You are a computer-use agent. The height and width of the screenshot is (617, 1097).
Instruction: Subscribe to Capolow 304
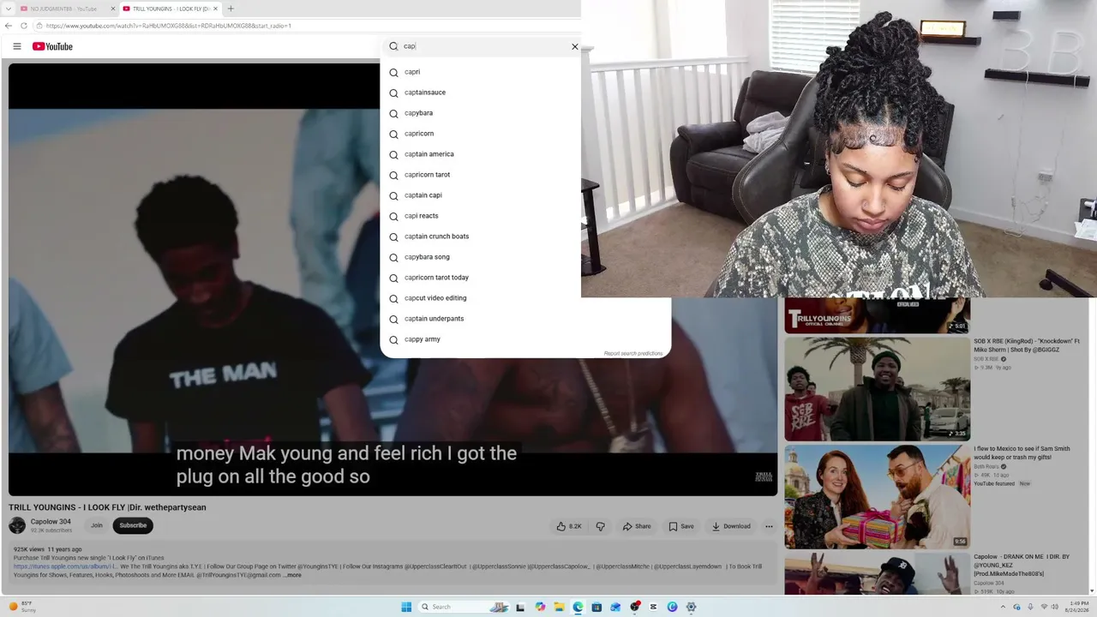[133, 525]
